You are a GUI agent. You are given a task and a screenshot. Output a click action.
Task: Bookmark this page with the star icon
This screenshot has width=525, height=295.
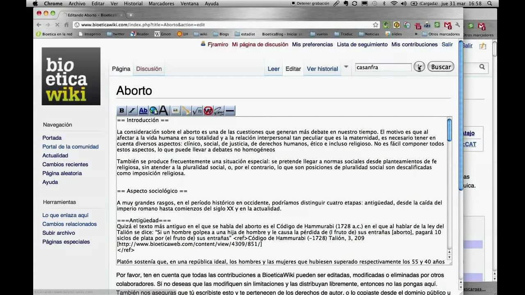pyautogui.click(x=376, y=25)
